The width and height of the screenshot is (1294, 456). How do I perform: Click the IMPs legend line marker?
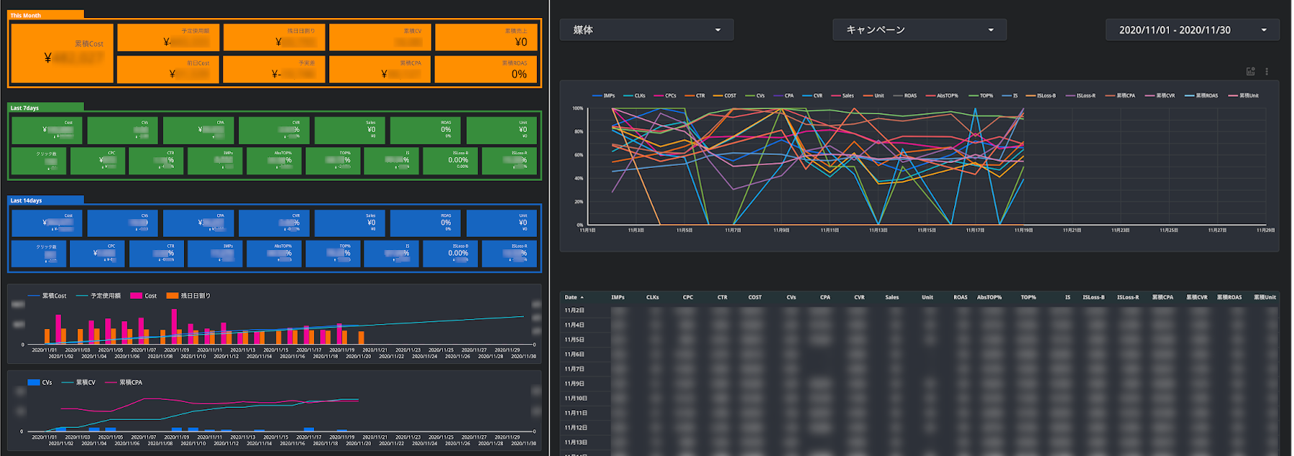597,96
